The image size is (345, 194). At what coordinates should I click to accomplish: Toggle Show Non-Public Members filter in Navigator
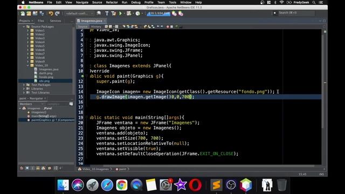[x=38, y=168]
